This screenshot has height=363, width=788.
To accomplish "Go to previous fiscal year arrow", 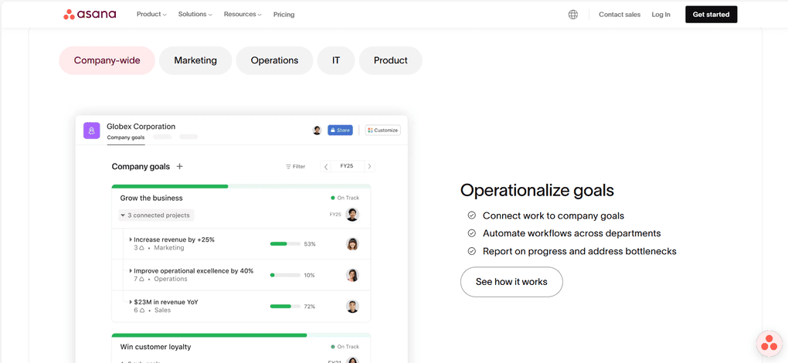I will (x=326, y=167).
